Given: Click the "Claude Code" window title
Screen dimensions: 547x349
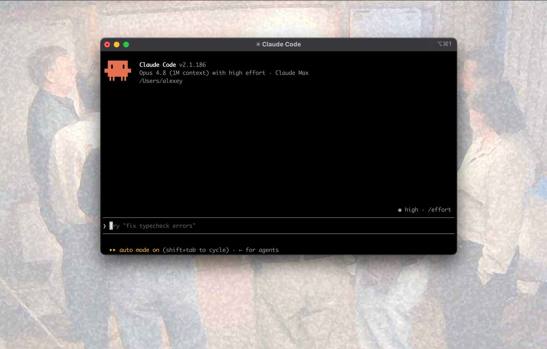Looking at the screenshot, I should coord(281,44).
